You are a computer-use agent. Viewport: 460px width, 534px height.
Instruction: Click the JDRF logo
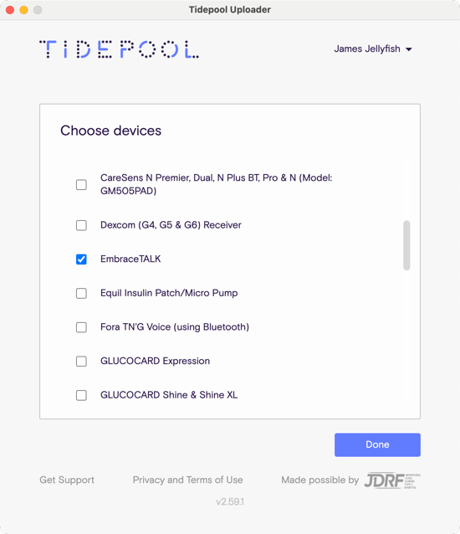(x=392, y=480)
